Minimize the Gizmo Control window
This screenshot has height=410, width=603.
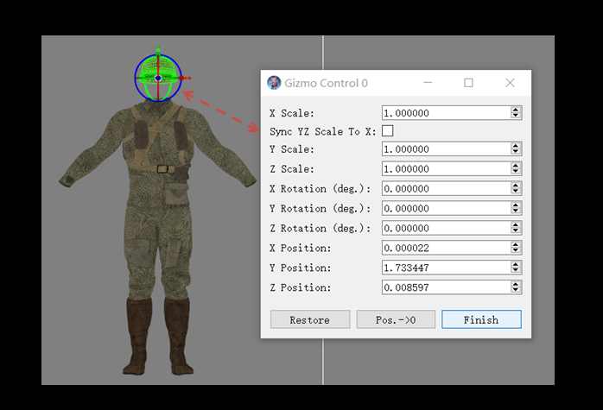(x=428, y=83)
